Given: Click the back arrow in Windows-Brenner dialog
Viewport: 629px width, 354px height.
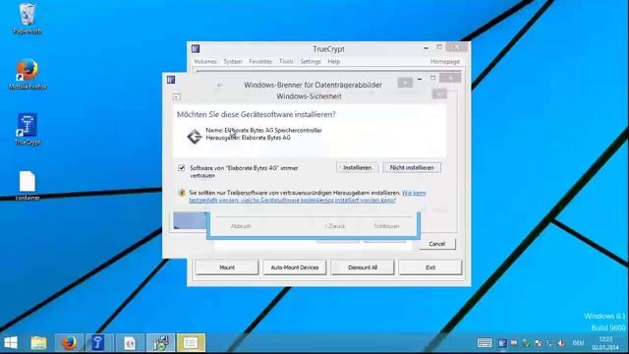Looking at the screenshot, I should (219, 86).
